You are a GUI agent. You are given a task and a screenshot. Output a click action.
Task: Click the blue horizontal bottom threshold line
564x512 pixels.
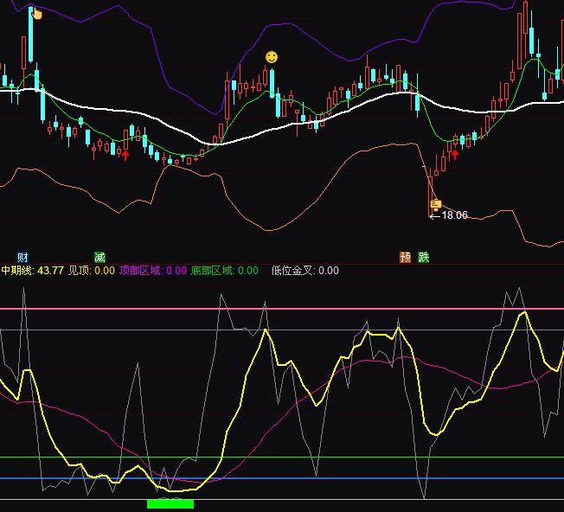click(346, 477)
